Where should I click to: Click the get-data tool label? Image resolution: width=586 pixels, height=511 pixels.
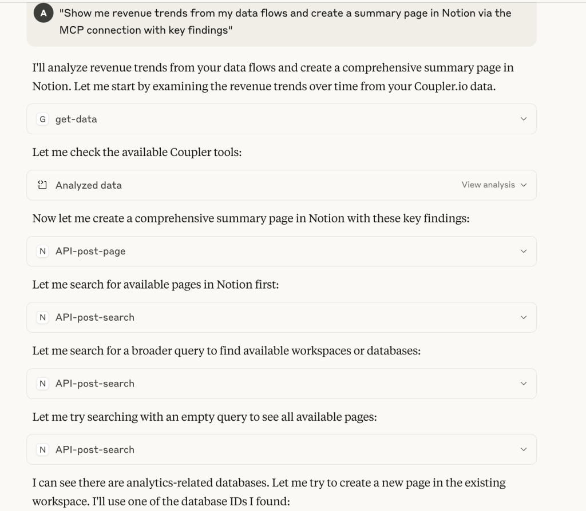pos(76,119)
